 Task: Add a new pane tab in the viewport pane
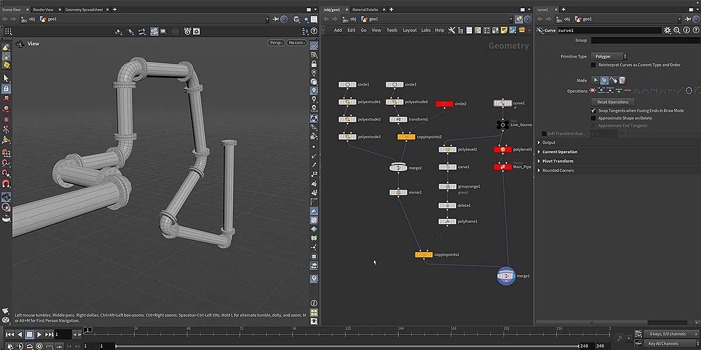click(114, 9)
